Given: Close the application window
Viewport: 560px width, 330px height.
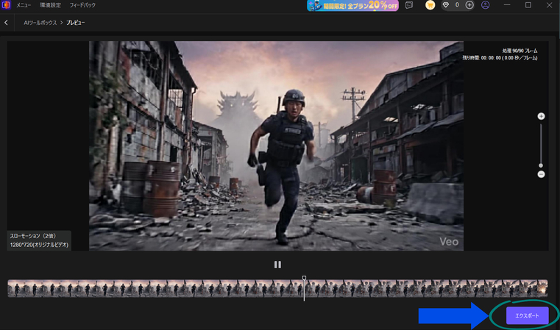Looking at the screenshot, I should point(549,5).
